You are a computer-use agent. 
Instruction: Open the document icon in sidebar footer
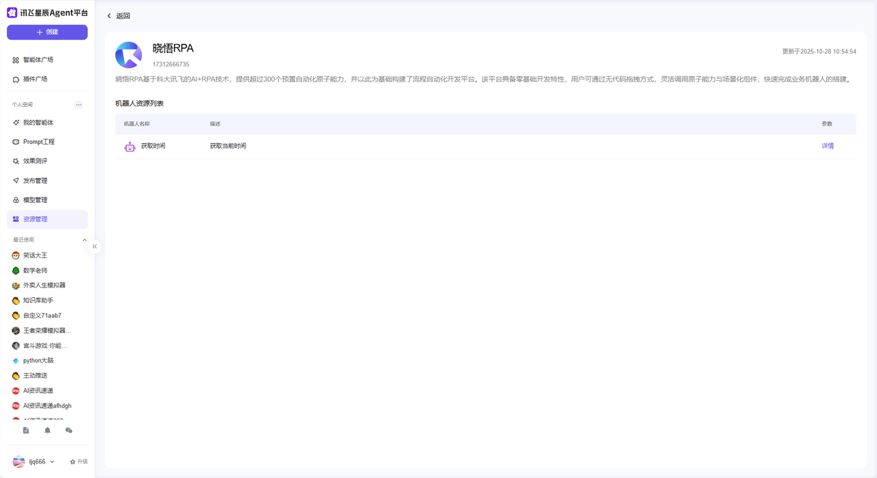tap(26, 431)
